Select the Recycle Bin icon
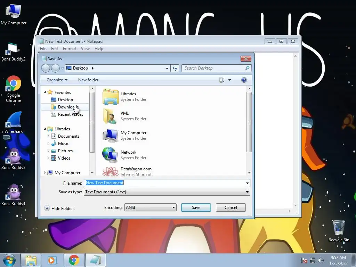 pos(339,231)
